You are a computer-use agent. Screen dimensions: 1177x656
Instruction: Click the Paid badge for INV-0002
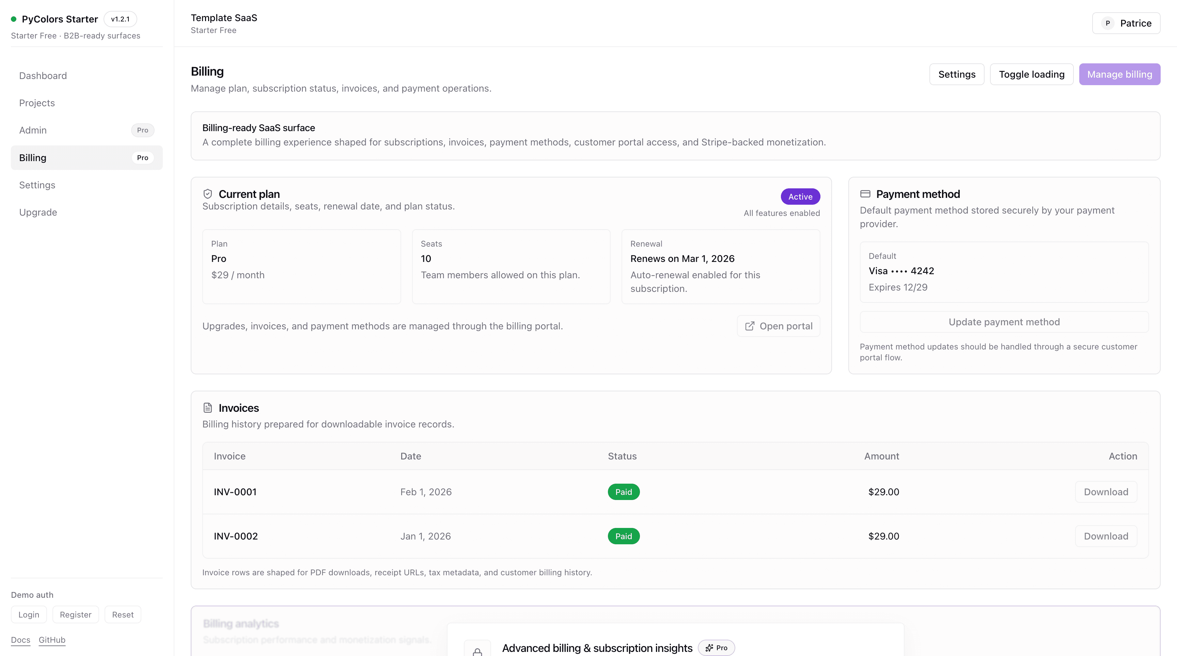[623, 536]
